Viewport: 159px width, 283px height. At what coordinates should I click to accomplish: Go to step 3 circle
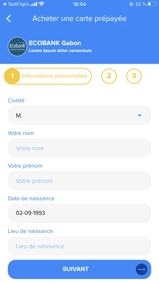click(134, 76)
